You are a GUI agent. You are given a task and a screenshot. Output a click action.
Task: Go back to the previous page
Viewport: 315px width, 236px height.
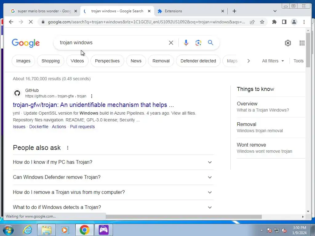pyautogui.click(x=11, y=22)
